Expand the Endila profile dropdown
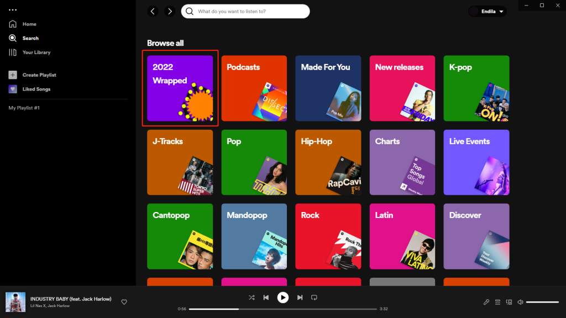Image resolution: width=566 pixels, height=318 pixels. pyautogui.click(x=488, y=12)
